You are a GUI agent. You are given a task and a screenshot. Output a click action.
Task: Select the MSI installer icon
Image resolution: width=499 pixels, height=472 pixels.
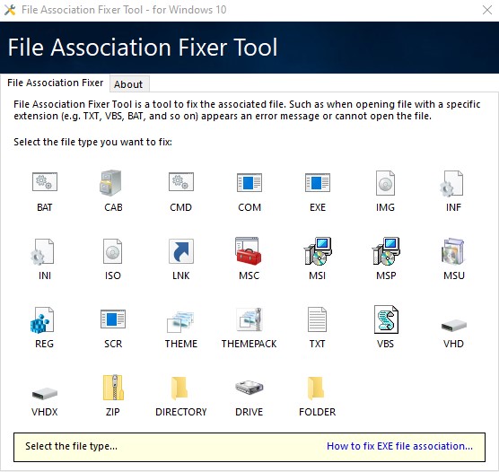coord(318,251)
